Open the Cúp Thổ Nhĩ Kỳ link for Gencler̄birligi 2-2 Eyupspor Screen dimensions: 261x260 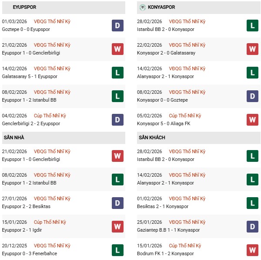click(x=52, y=116)
